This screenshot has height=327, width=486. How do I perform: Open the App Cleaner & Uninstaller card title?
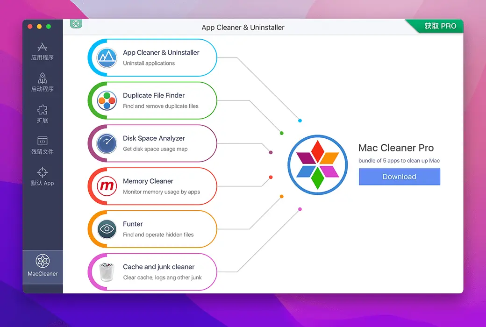click(x=161, y=52)
